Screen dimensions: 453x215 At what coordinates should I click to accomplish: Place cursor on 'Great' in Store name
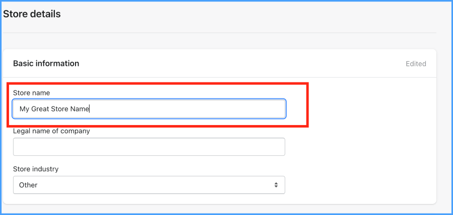(x=40, y=109)
